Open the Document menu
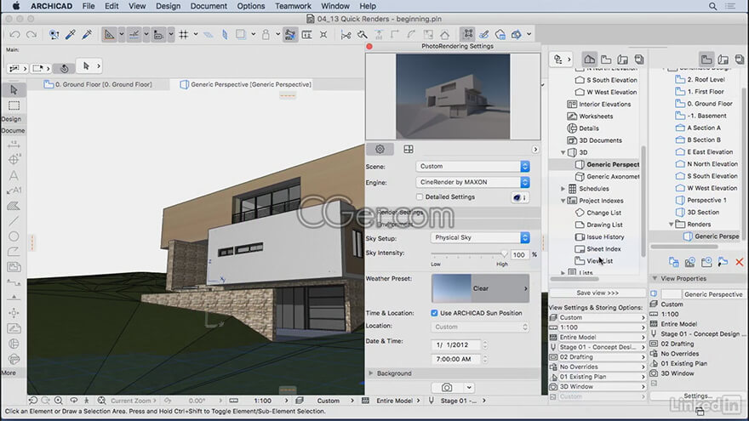 click(209, 6)
